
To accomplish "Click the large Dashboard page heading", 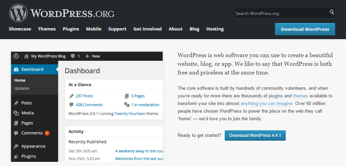I will click(x=82, y=71).
